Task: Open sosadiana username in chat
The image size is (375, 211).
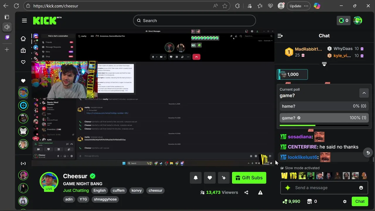Action: click(299, 137)
